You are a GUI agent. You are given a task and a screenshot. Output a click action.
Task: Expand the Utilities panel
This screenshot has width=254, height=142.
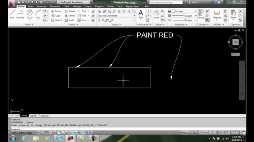(x=219, y=24)
